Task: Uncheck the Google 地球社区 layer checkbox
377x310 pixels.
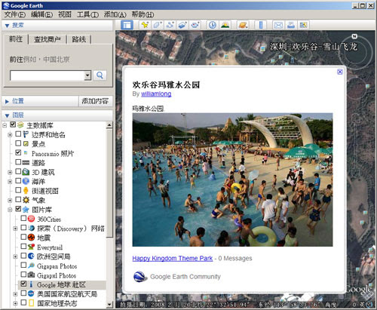Action: coord(23,284)
